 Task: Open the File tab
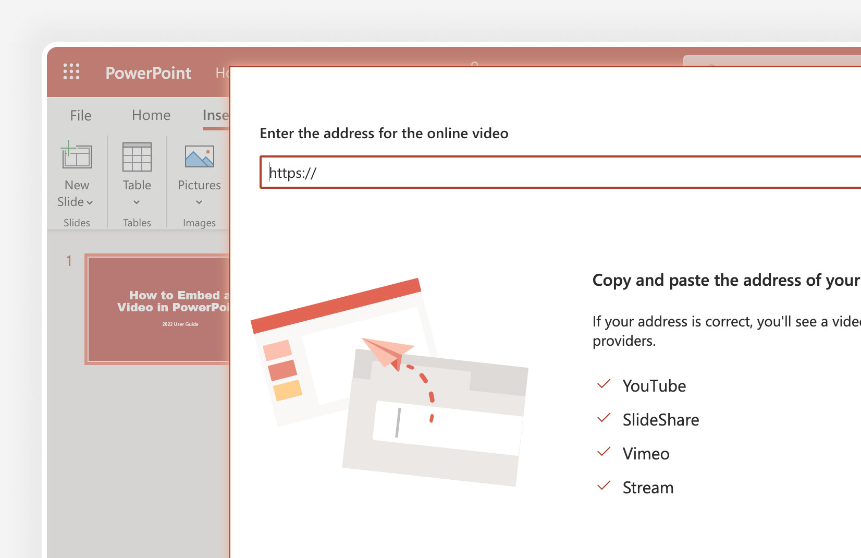pyautogui.click(x=81, y=115)
